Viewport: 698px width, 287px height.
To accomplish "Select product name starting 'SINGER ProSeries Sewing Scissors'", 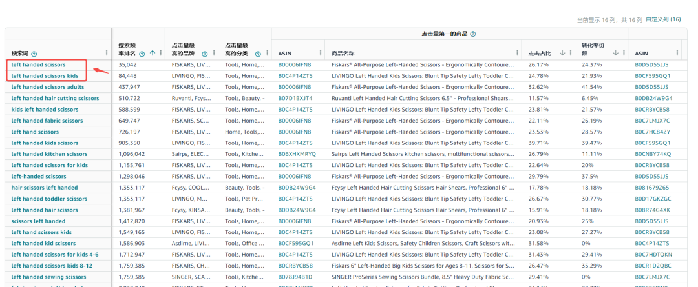I will [423, 277].
